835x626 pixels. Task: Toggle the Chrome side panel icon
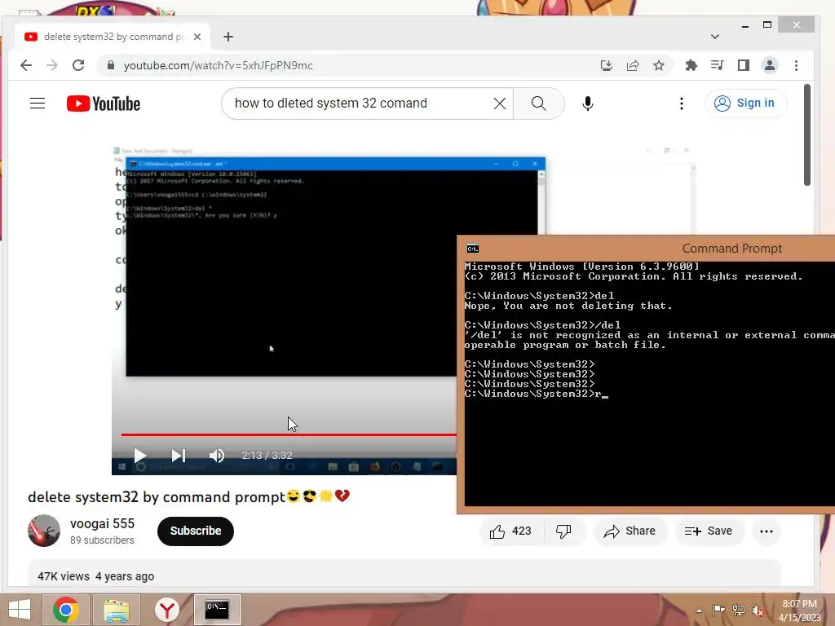pyautogui.click(x=744, y=65)
